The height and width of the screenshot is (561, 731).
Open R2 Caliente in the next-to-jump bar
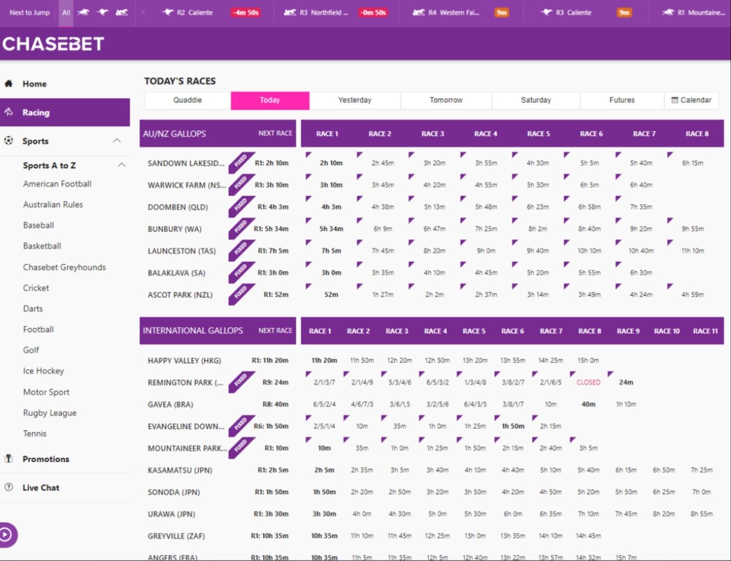[212, 13]
